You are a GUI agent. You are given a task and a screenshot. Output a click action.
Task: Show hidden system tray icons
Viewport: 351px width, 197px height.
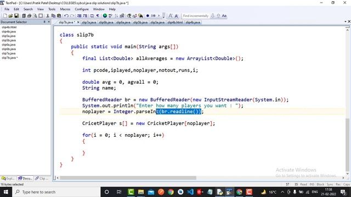pos(282,192)
